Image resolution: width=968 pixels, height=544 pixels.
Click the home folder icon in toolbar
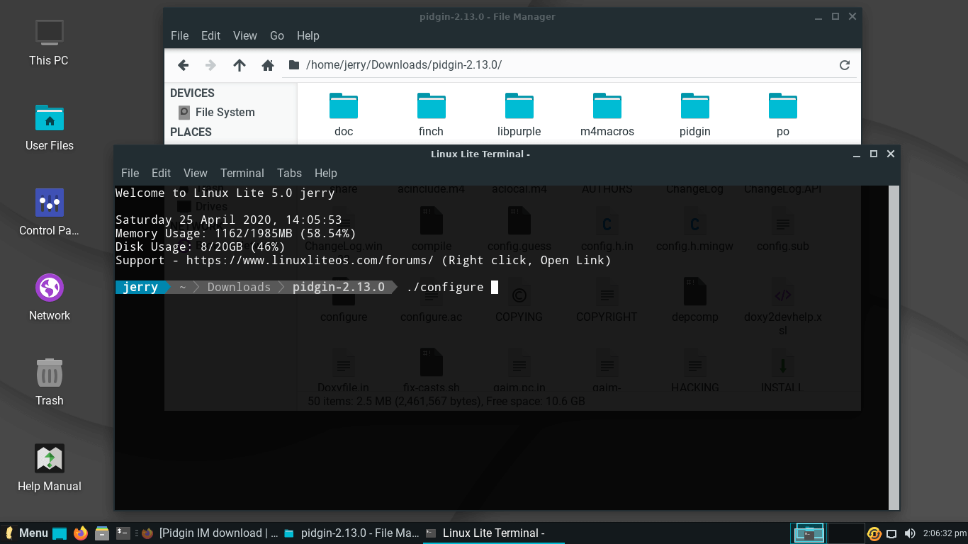point(268,65)
